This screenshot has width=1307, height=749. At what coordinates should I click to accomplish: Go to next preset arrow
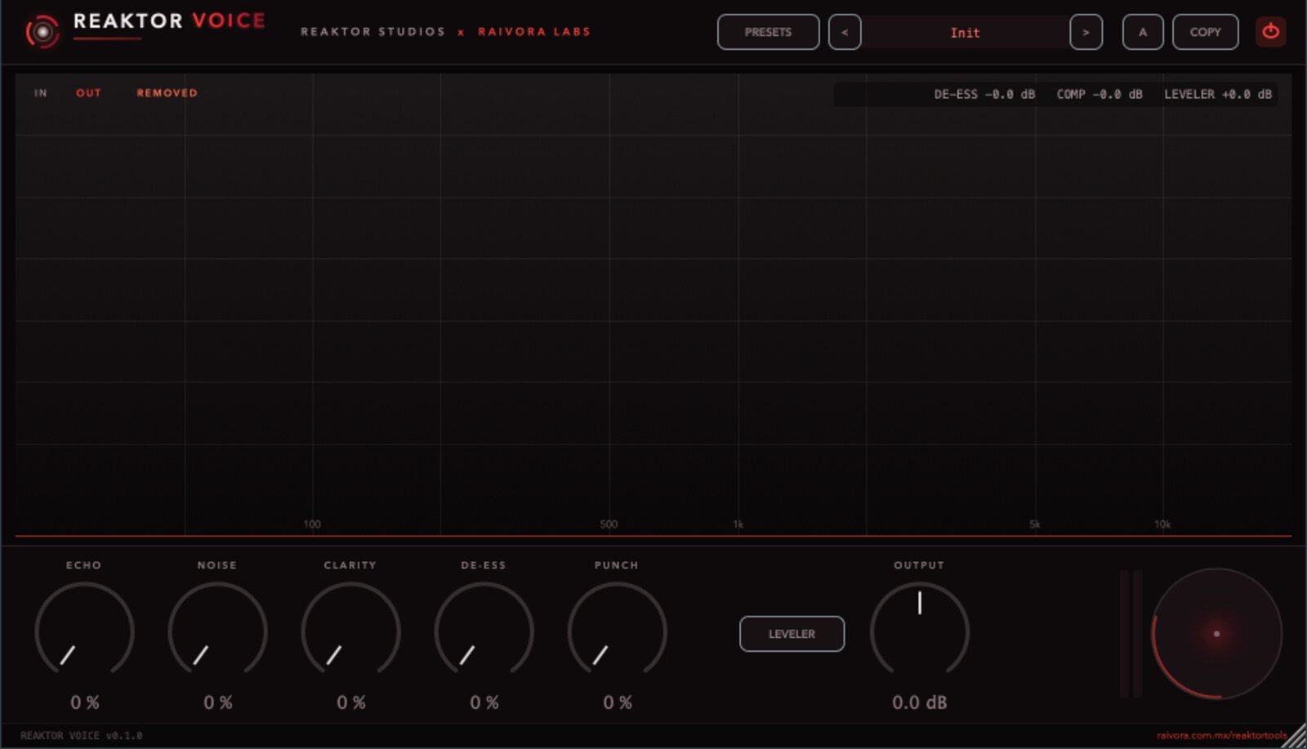(1086, 32)
